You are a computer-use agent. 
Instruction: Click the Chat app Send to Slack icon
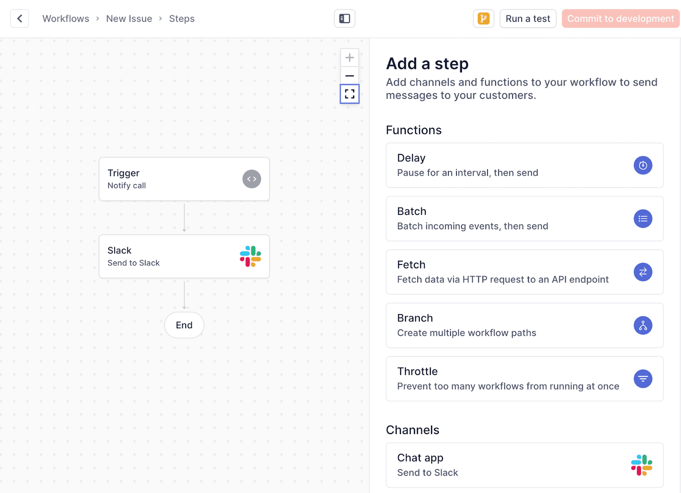click(643, 464)
